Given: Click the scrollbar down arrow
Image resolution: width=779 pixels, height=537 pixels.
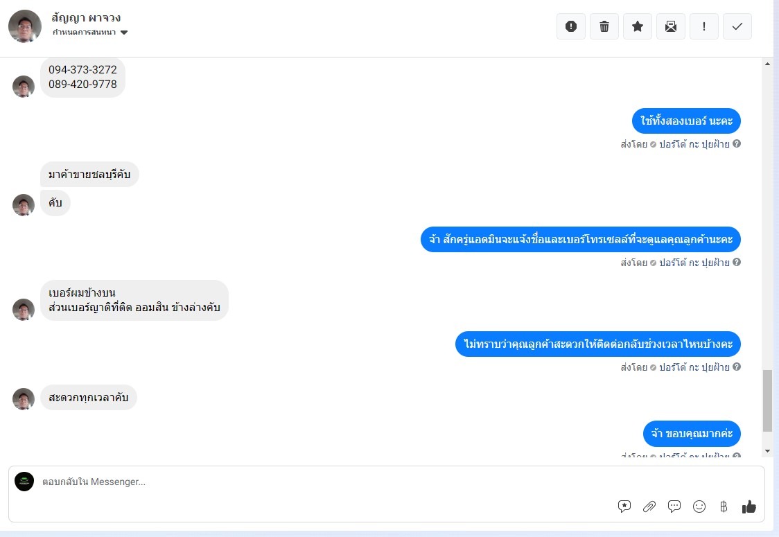Looking at the screenshot, I should [767, 451].
